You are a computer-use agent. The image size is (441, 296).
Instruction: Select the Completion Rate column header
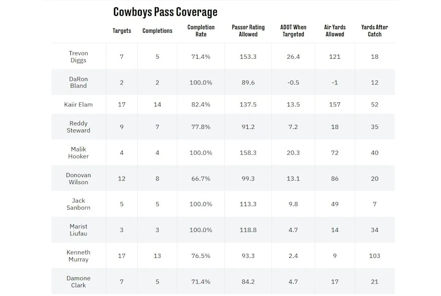point(201,31)
